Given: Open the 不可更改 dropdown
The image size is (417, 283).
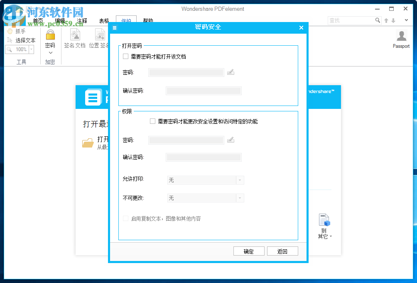Looking at the screenshot, I should click(x=240, y=198).
